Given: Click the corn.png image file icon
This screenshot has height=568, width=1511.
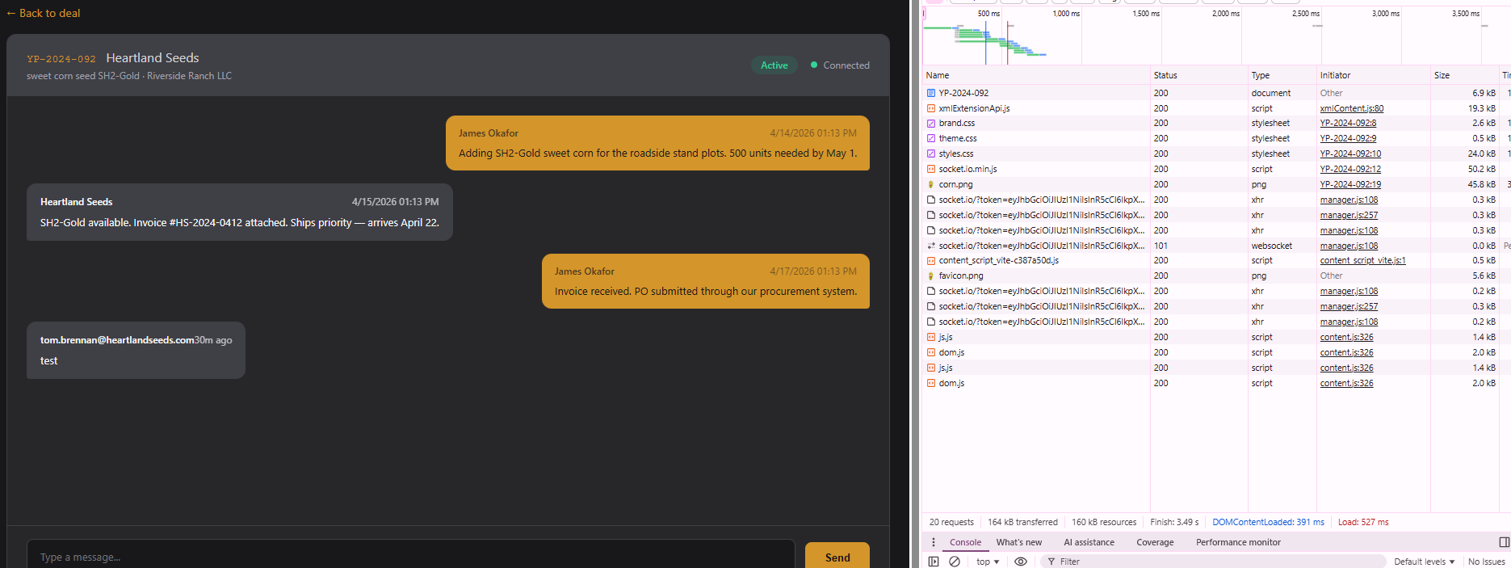Looking at the screenshot, I should point(931,184).
